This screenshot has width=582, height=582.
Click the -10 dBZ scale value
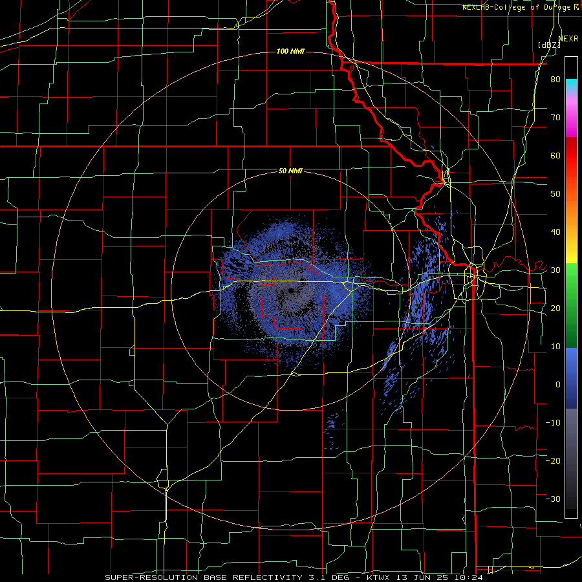pos(553,423)
